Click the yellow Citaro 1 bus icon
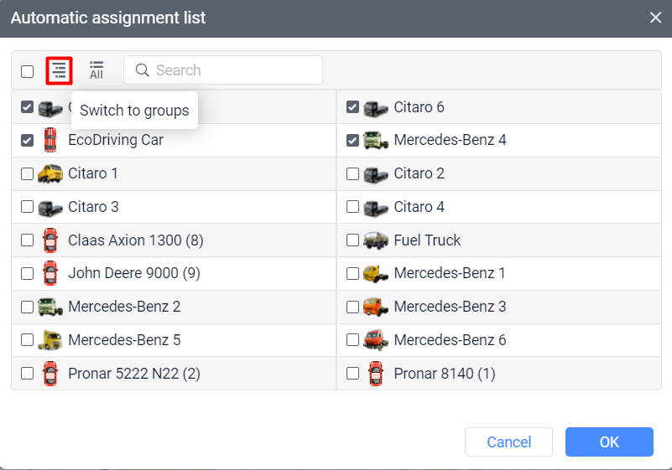672x470 pixels. tap(50, 173)
